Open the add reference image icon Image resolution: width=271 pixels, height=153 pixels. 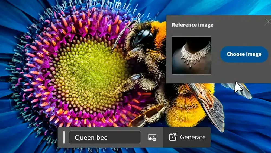click(x=152, y=138)
